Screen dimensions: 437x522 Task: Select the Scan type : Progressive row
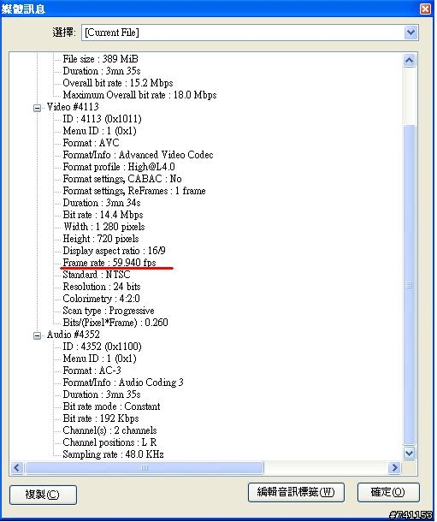click(x=109, y=311)
